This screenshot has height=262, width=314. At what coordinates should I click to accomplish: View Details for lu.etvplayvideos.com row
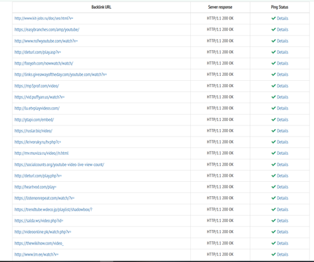tap(283, 108)
